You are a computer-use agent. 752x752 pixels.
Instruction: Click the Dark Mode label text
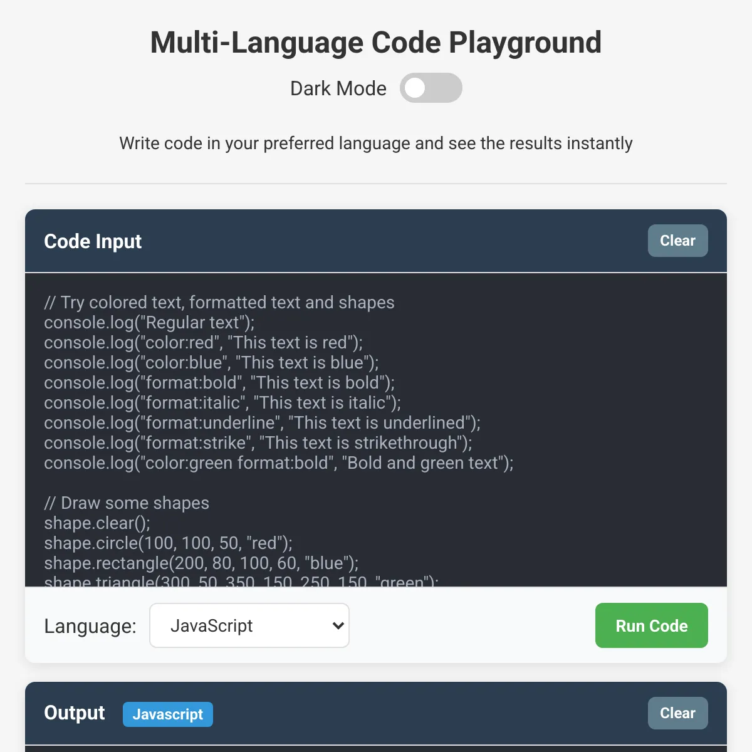[338, 88]
